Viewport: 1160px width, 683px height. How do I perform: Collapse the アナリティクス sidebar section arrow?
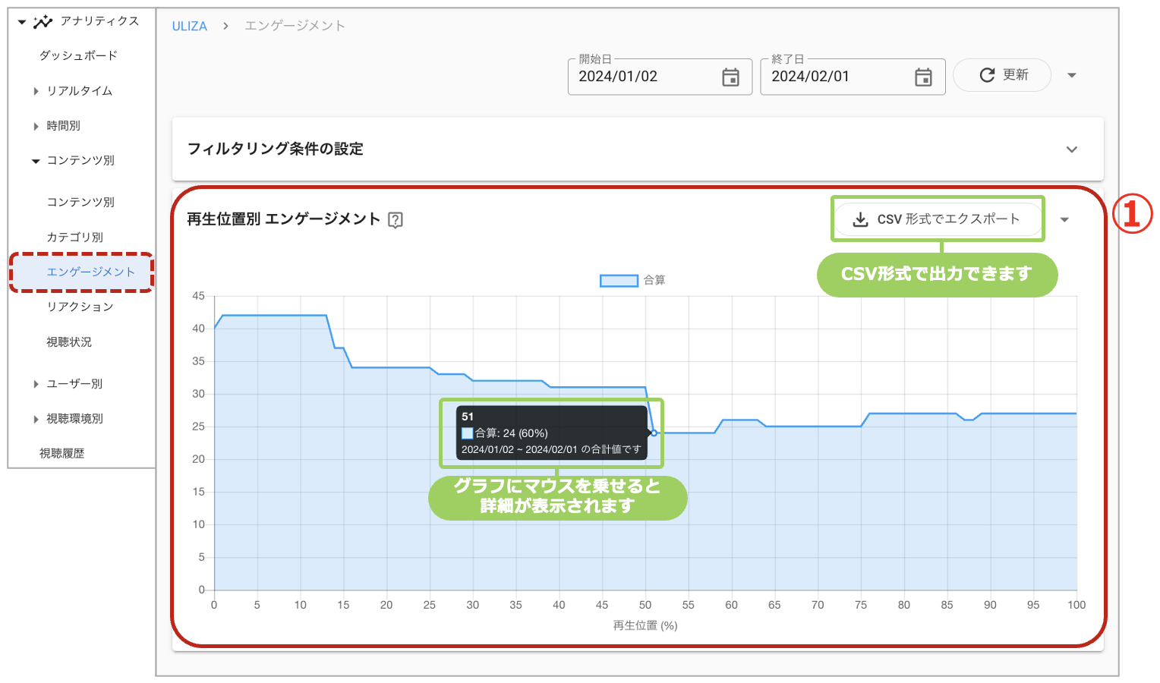pyautogui.click(x=22, y=22)
